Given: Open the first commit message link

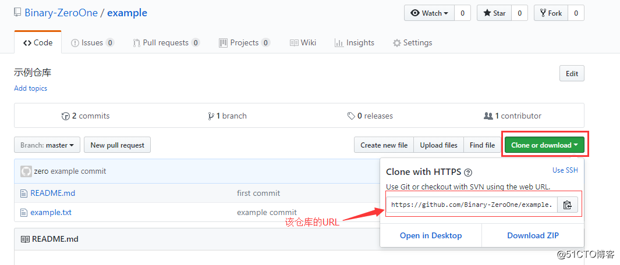Looking at the screenshot, I should coord(258,193).
